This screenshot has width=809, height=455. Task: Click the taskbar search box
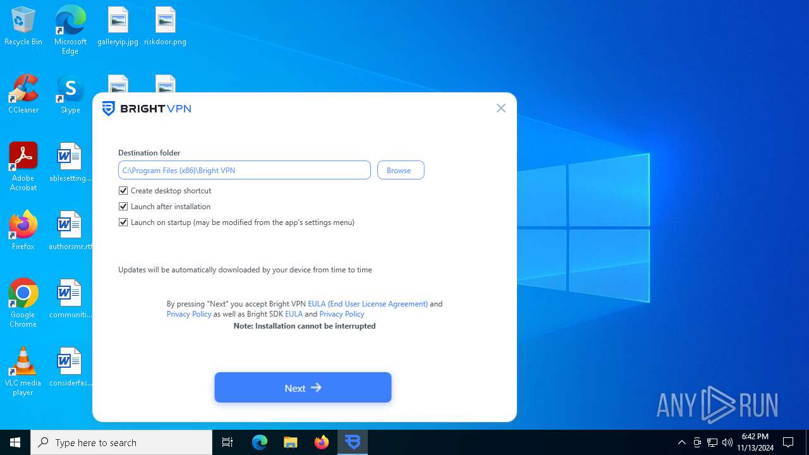[121, 442]
